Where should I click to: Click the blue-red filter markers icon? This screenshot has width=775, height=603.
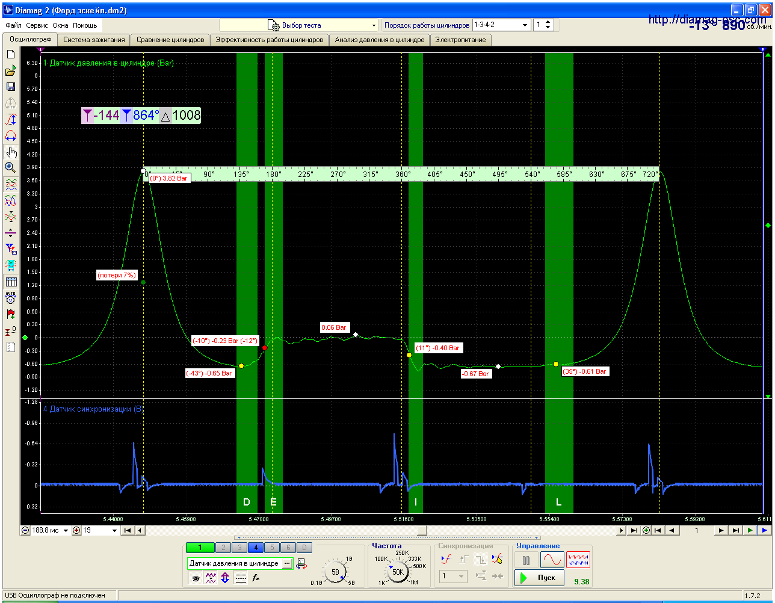[x=10, y=249]
